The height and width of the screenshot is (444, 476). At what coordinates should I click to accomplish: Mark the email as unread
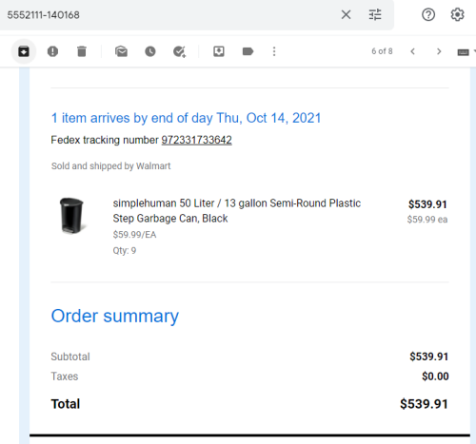click(x=121, y=51)
